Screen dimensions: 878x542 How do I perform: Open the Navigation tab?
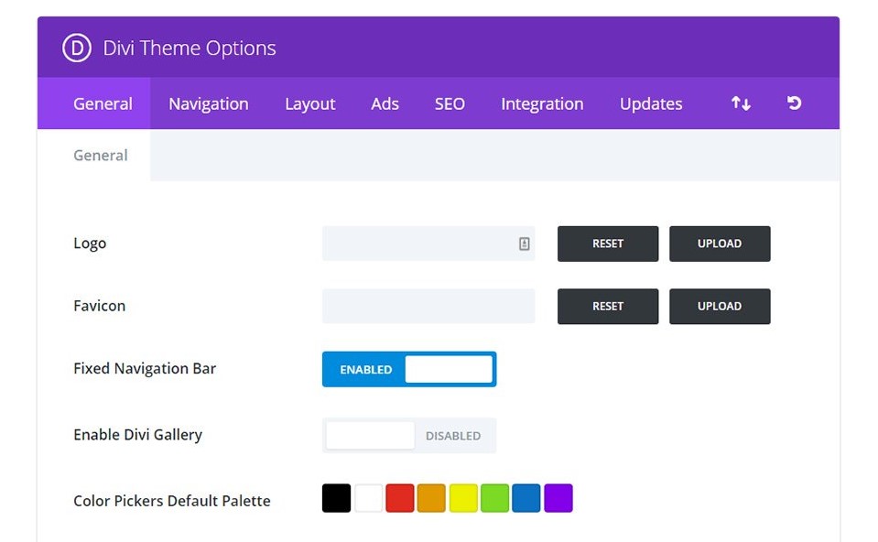coord(208,103)
